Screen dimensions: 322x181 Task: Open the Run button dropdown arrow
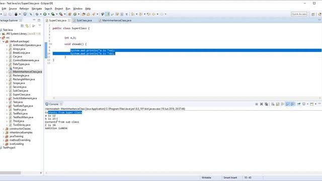point(49,14)
